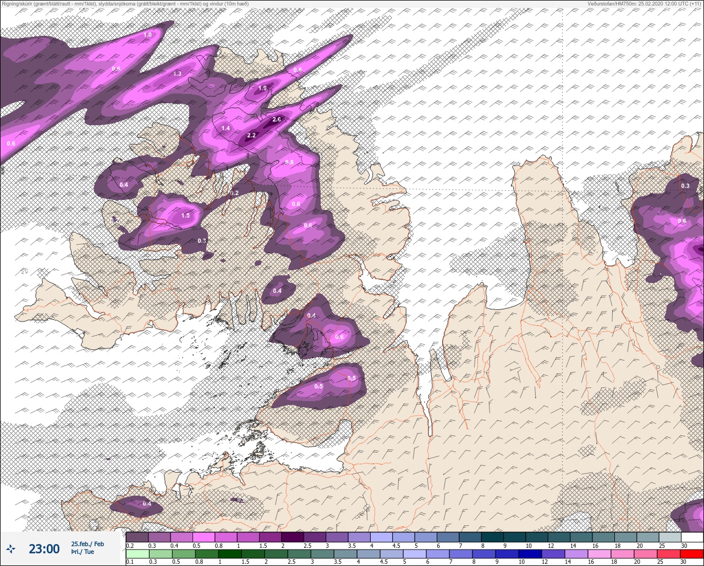Click the 1.5 precipitation value on the map
The image size is (704, 566).
coord(185,215)
